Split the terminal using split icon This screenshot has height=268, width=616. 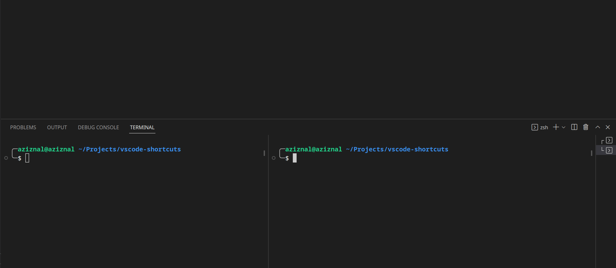tap(574, 127)
